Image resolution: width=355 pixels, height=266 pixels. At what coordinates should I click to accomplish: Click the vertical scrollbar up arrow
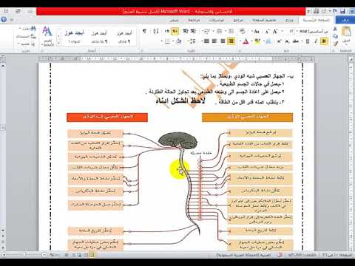[x=3, y=66]
